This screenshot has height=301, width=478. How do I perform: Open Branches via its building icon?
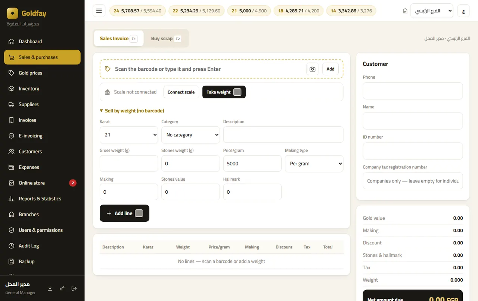12,215
